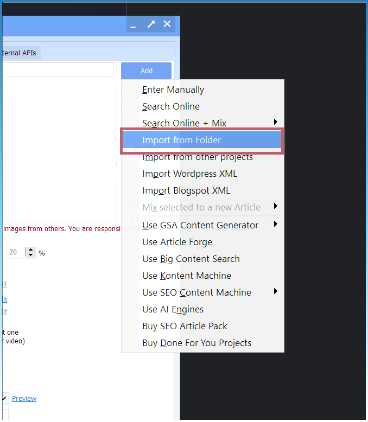
Task: Maximize the dialog with the arrow icon
Action: [151, 24]
